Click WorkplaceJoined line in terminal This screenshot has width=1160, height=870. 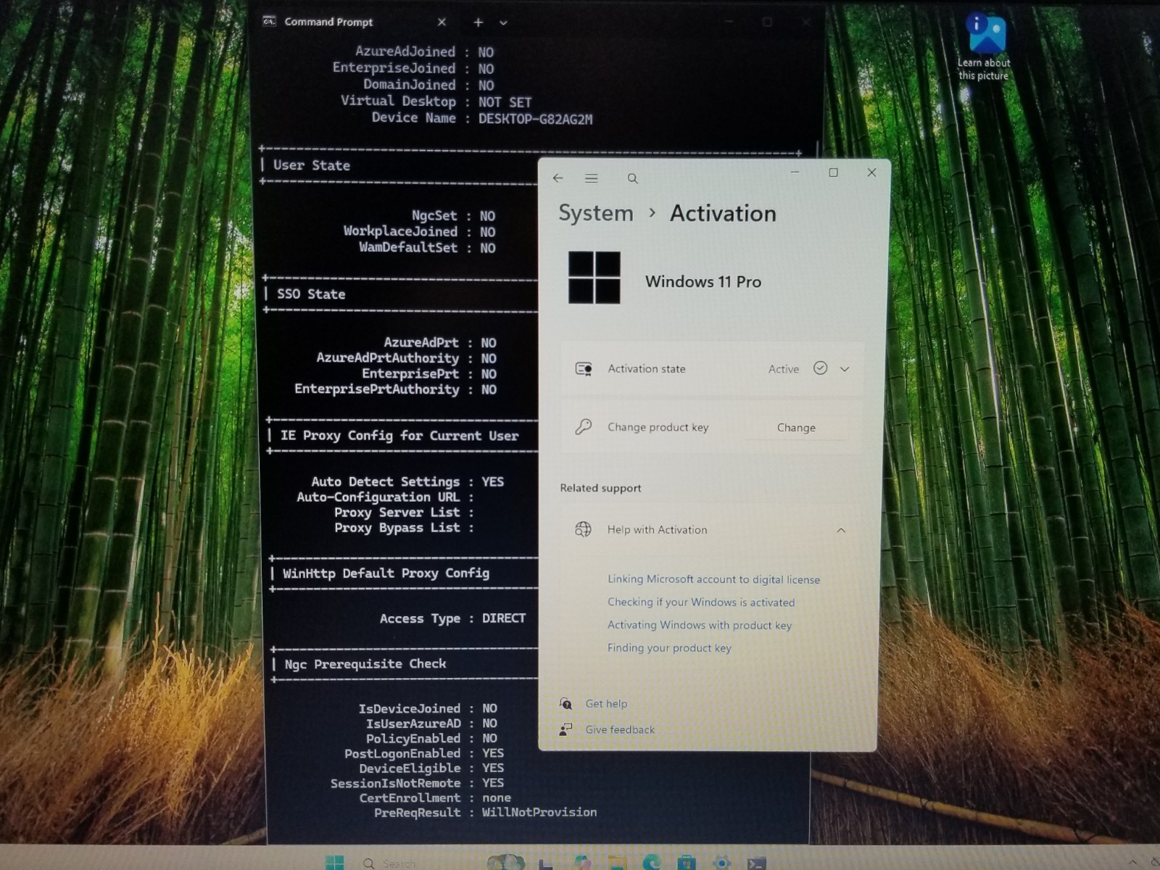pyautogui.click(x=419, y=231)
